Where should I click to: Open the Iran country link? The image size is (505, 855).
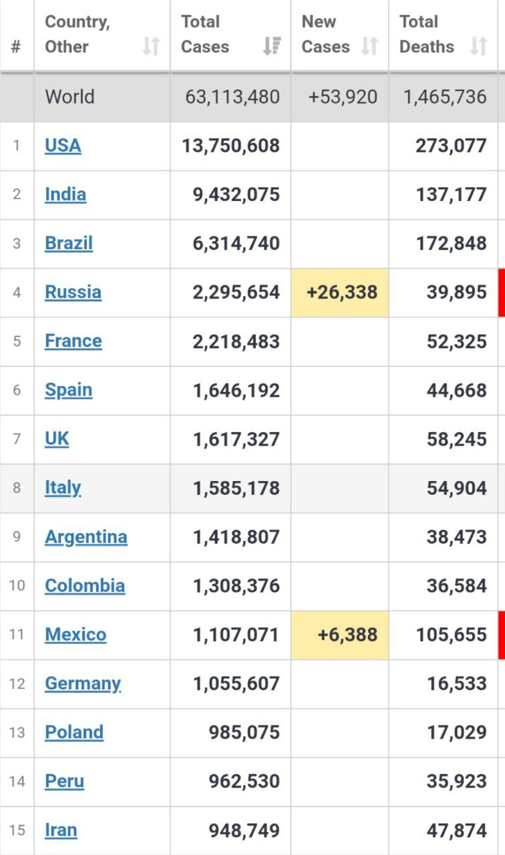[x=61, y=830]
